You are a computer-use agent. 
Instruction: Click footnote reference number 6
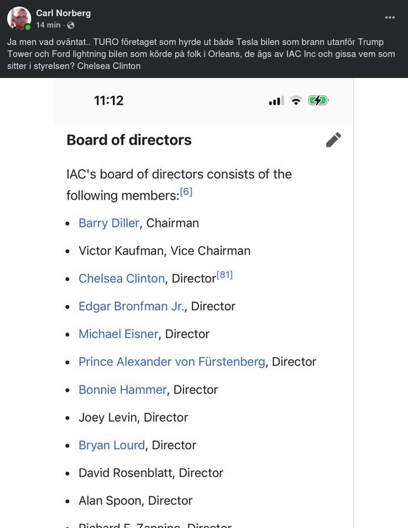(186, 192)
